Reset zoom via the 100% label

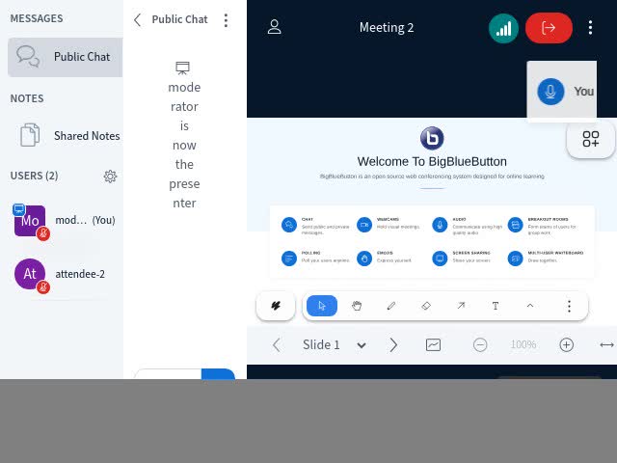[523, 345]
